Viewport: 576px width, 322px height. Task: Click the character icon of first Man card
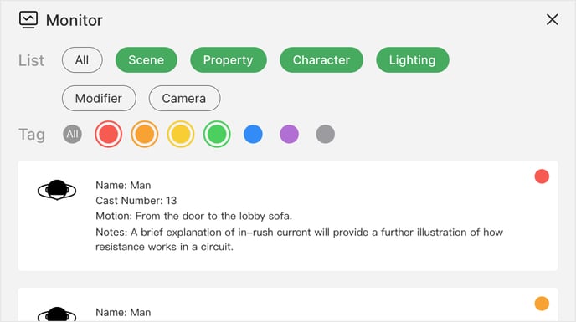coord(57,190)
